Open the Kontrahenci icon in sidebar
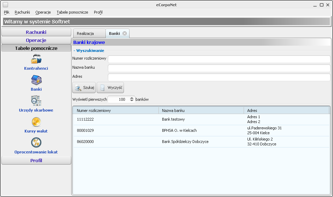Image resolution: width=333 pixels, height=197 pixels. tap(36, 59)
